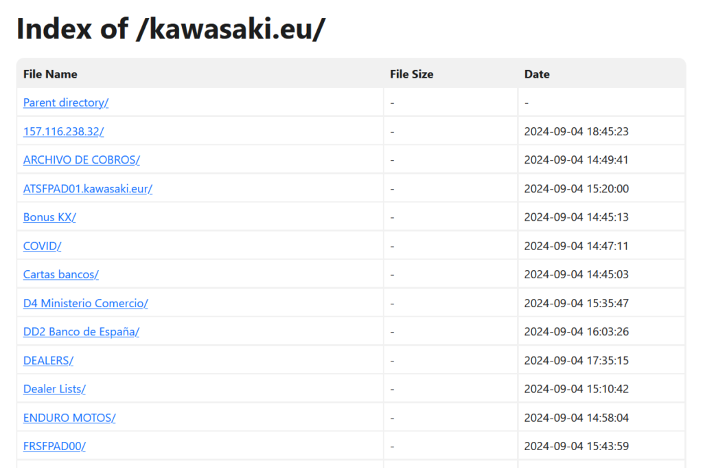Click the 18:45:23 timestamp cell
The height and width of the screenshot is (468, 703).
click(576, 131)
